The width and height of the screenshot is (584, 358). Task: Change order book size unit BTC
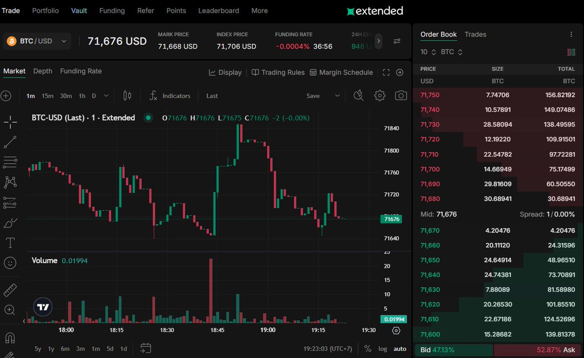tap(452, 52)
